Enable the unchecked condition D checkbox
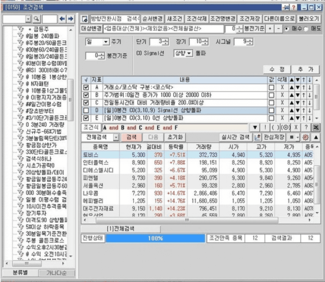 click(x=87, y=110)
